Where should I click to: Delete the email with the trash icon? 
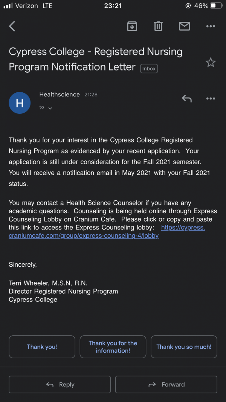158,26
